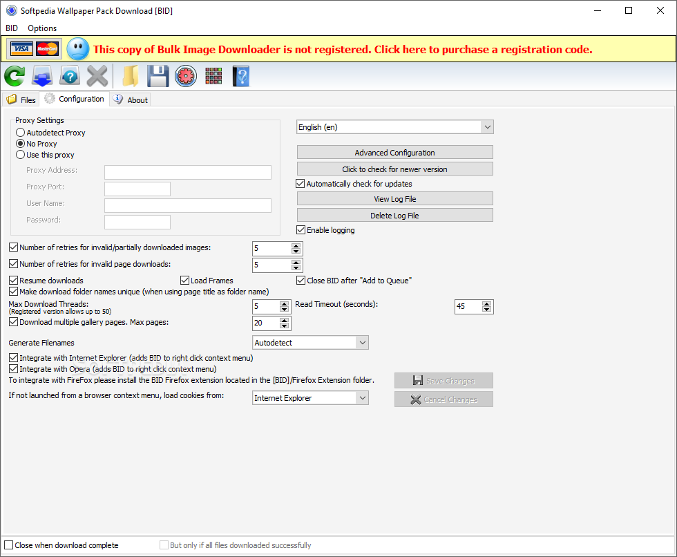The height and width of the screenshot is (557, 677).
Task: Click to check for newer version
Action: click(395, 169)
